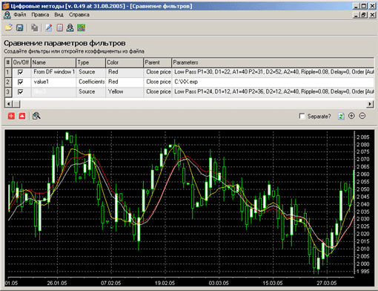This screenshot has width=378, height=291.
Task: Click the person figure toolbar icon
Action: click(70, 27)
